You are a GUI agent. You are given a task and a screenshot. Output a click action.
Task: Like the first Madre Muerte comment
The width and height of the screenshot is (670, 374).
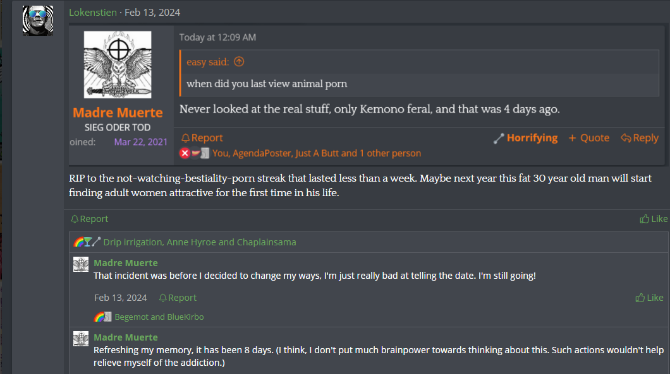(649, 298)
